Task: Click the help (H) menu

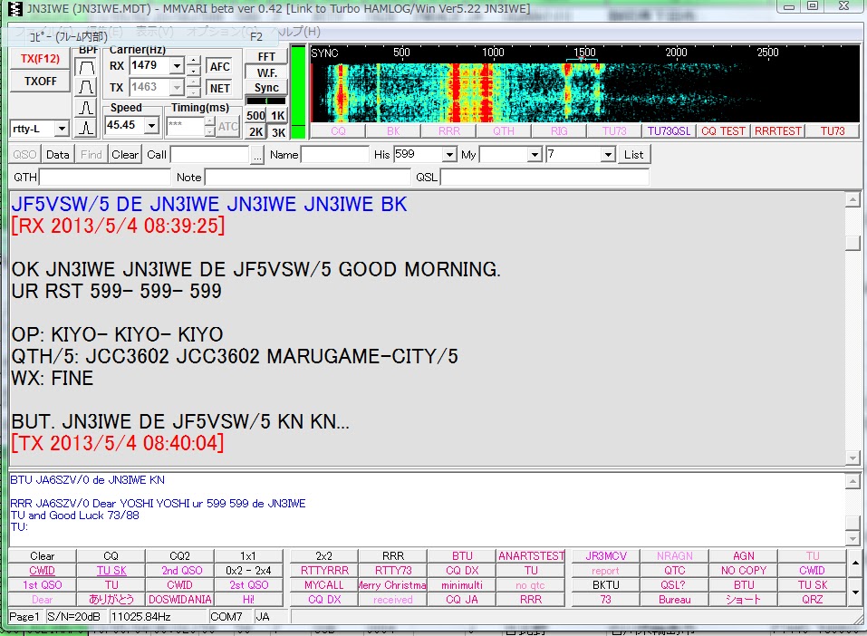Action: point(299,32)
